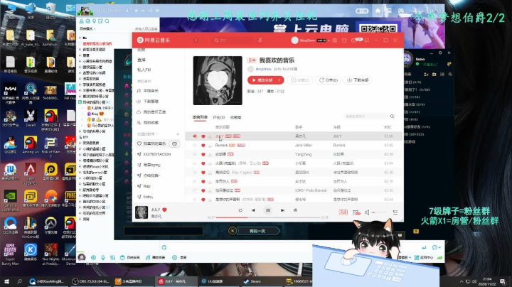Open the voice mode dropdown in chat window
512x287 pixels.
coord(88,28)
